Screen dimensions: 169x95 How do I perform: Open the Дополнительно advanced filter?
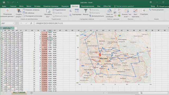coord(97,16)
